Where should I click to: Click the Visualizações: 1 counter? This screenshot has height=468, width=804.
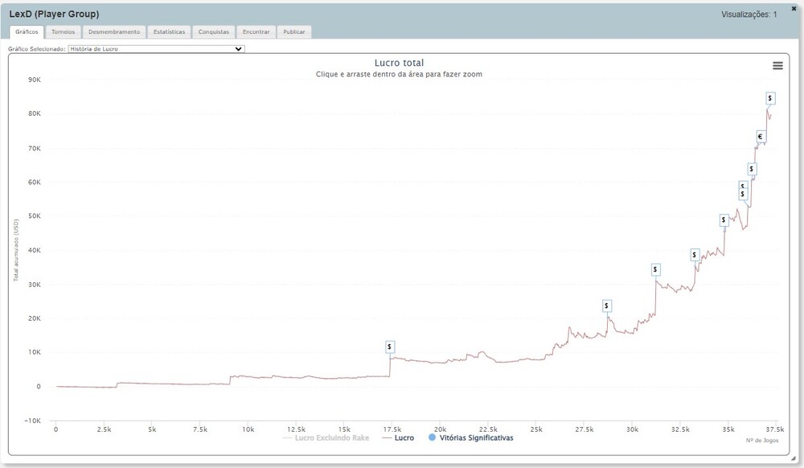749,14
